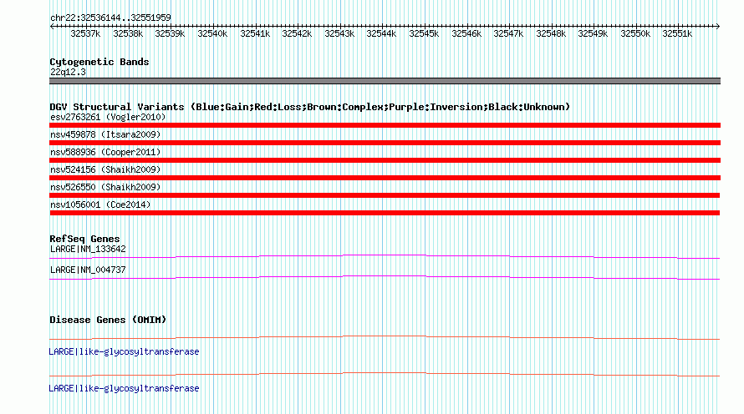Click the red bar under nsv526550
Image resolution: width=744 pixels, height=414 pixels.
(385, 195)
